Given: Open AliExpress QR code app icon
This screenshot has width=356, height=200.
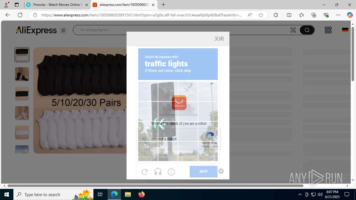Looking at the screenshot, I should [x=328, y=30].
